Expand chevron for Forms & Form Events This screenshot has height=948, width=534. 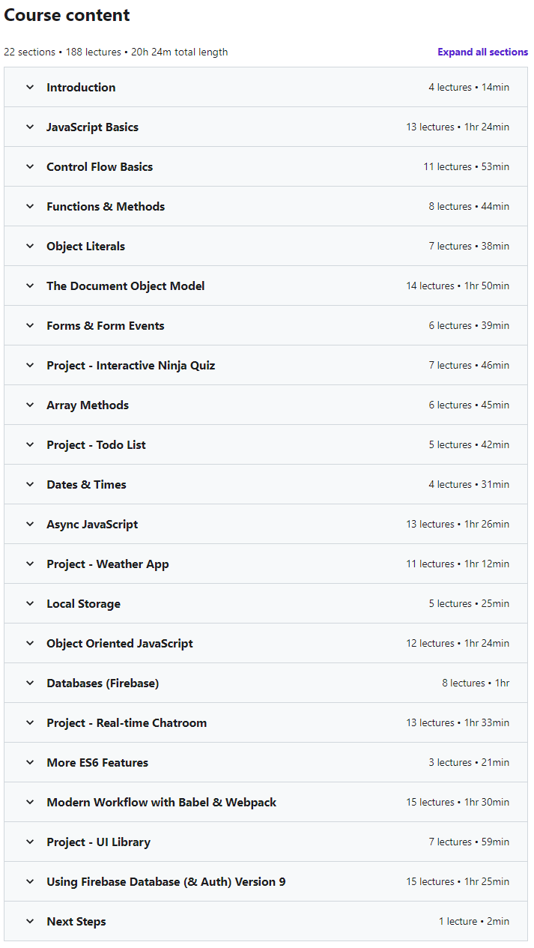click(30, 325)
